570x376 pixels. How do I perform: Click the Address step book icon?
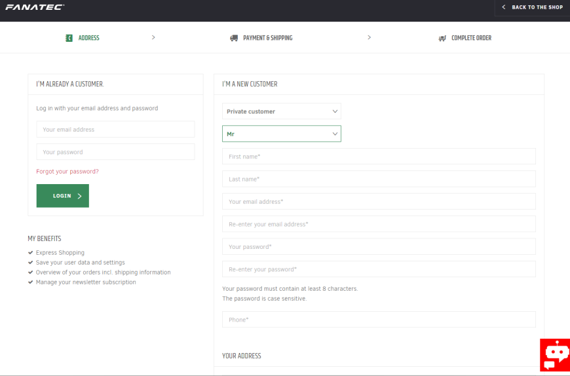coord(69,38)
